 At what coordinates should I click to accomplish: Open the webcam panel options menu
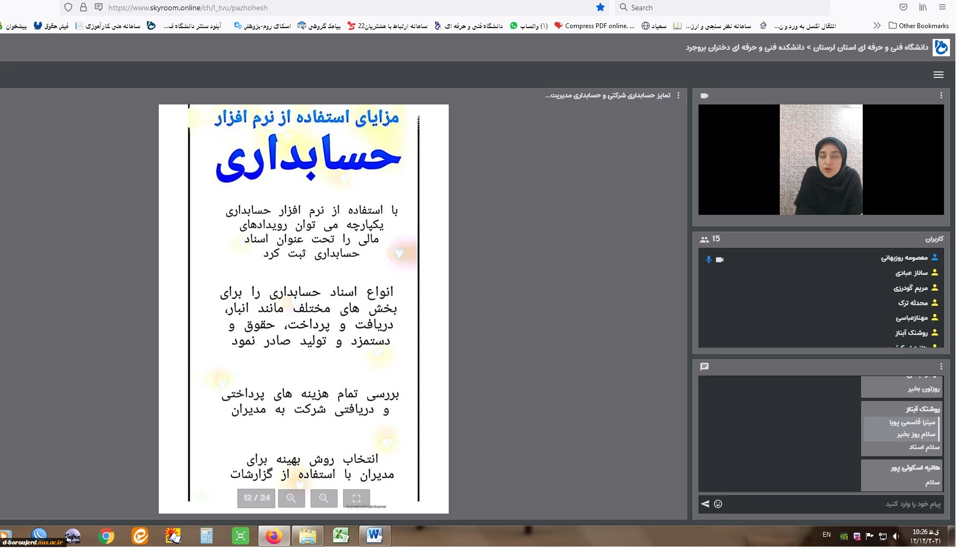[x=941, y=95]
